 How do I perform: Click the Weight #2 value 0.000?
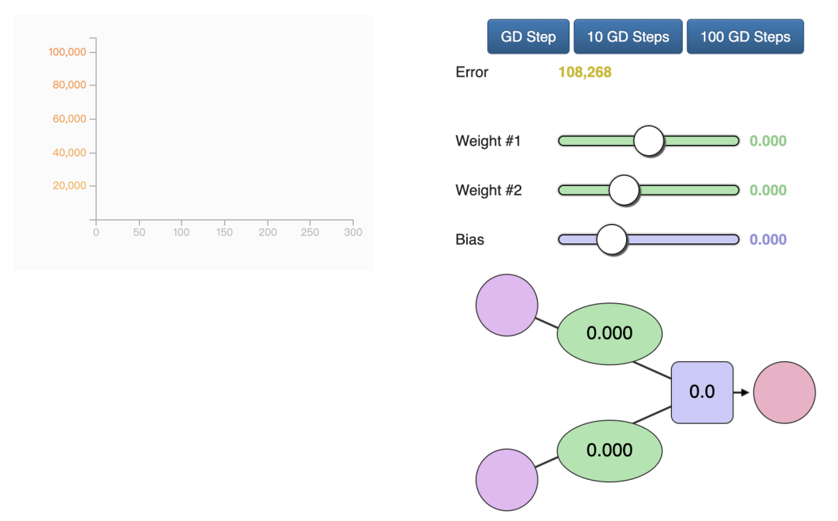tap(768, 190)
